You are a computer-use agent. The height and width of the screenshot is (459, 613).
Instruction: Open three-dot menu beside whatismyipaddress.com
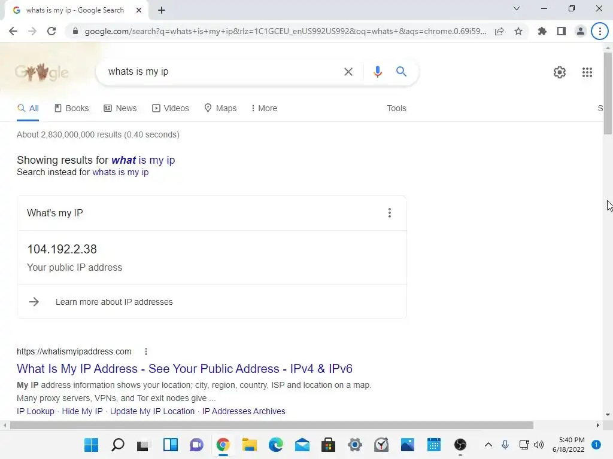click(x=146, y=351)
